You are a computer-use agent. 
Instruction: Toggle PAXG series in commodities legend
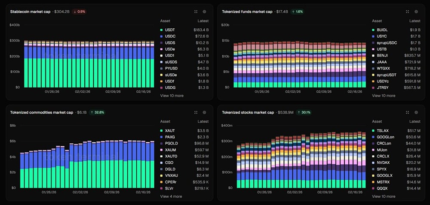coord(184,137)
